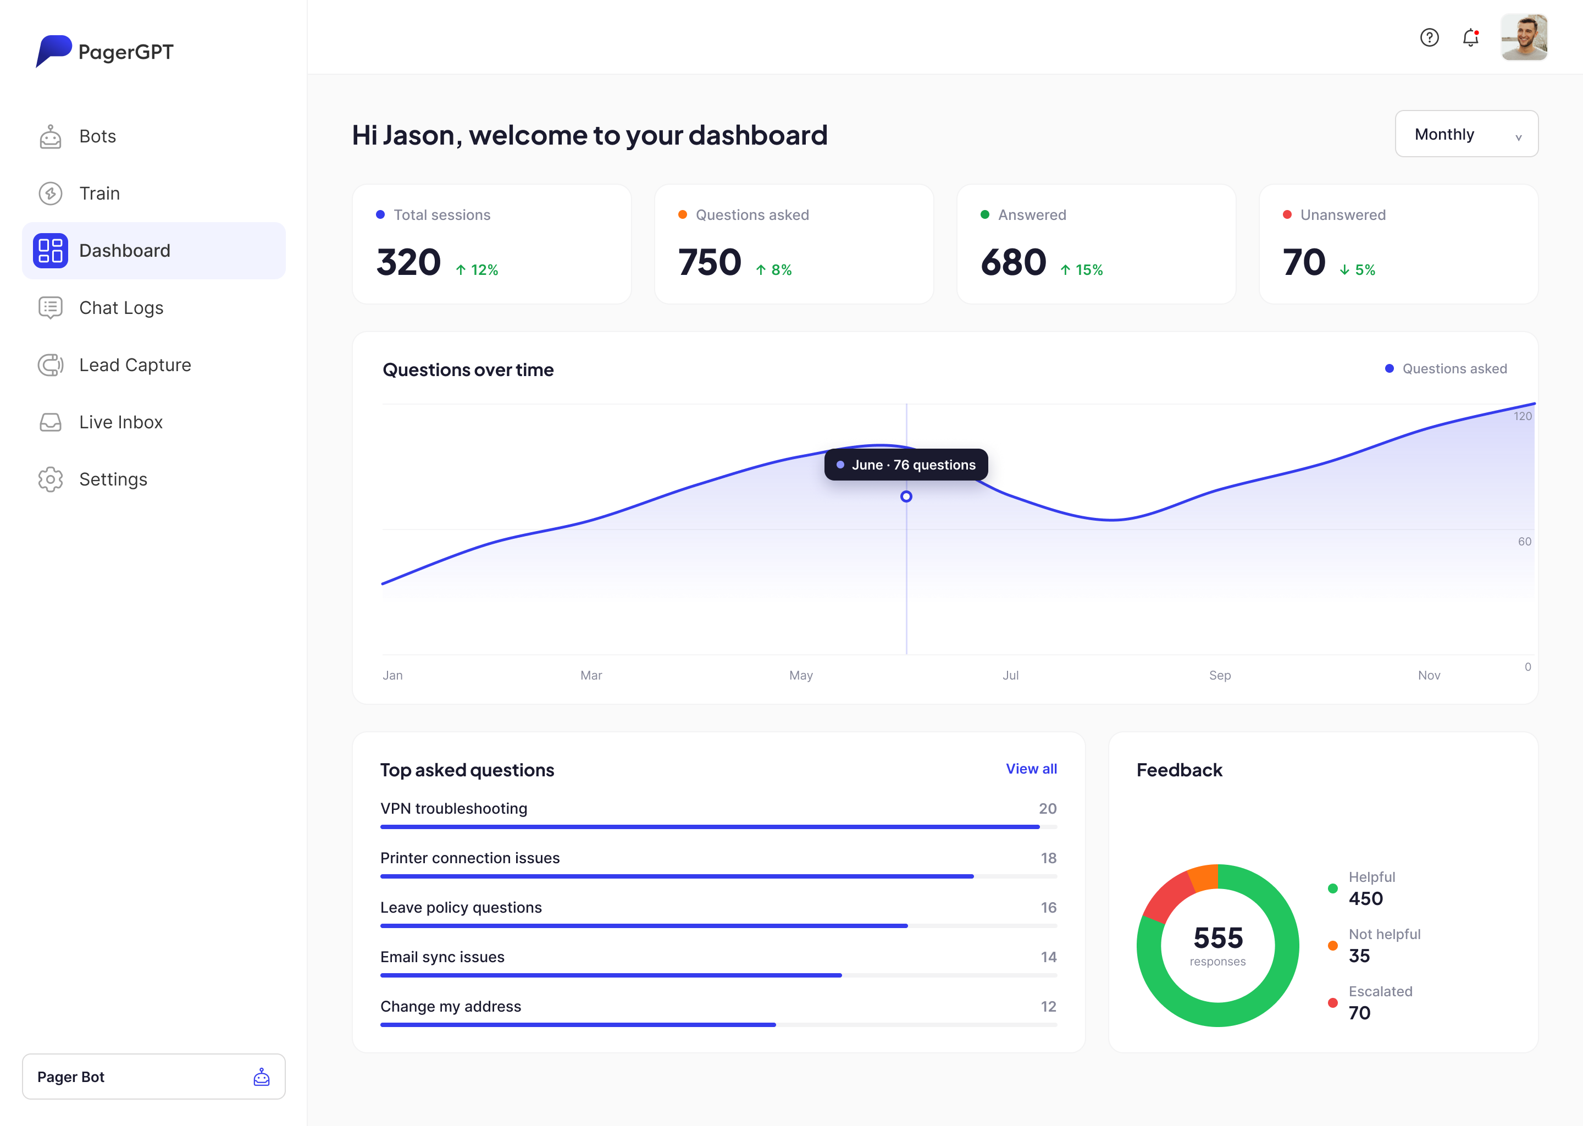Click the Settings gear icon

(x=51, y=479)
